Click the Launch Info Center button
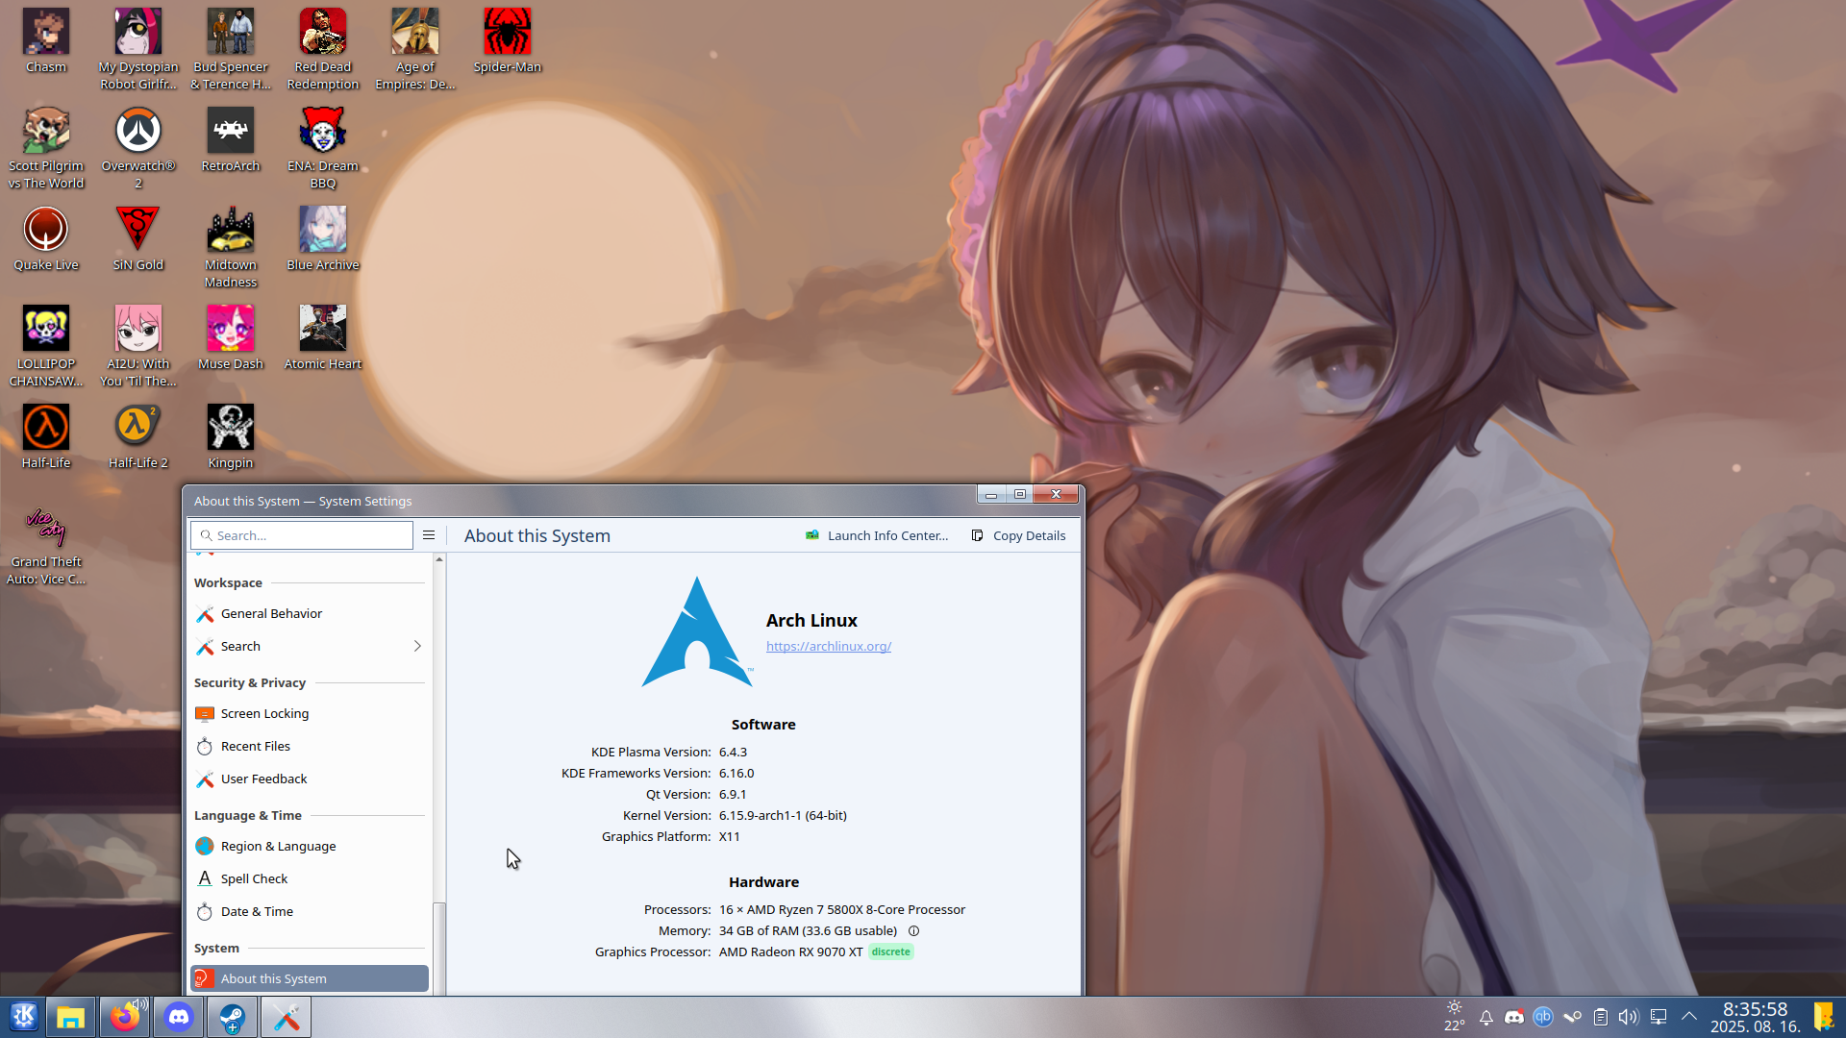1846x1038 pixels. pyautogui.click(x=877, y=536)
